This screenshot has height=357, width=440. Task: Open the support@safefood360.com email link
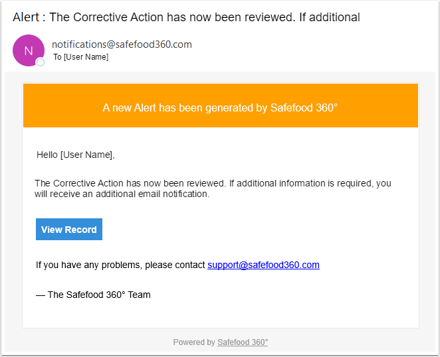point(263,265)
